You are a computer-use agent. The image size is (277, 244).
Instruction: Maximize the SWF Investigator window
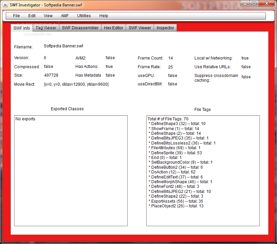254,3
